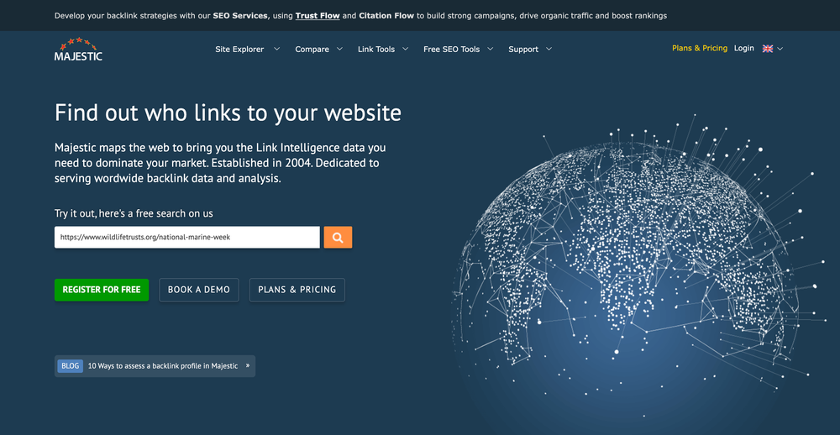Screen dimensions: 840x435
Task: Open the Support menu
Action: tap(523, 50)
